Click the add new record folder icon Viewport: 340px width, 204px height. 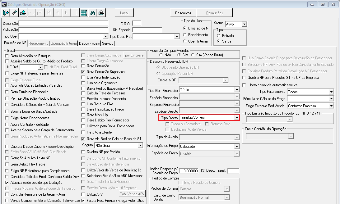coord(23,13)
